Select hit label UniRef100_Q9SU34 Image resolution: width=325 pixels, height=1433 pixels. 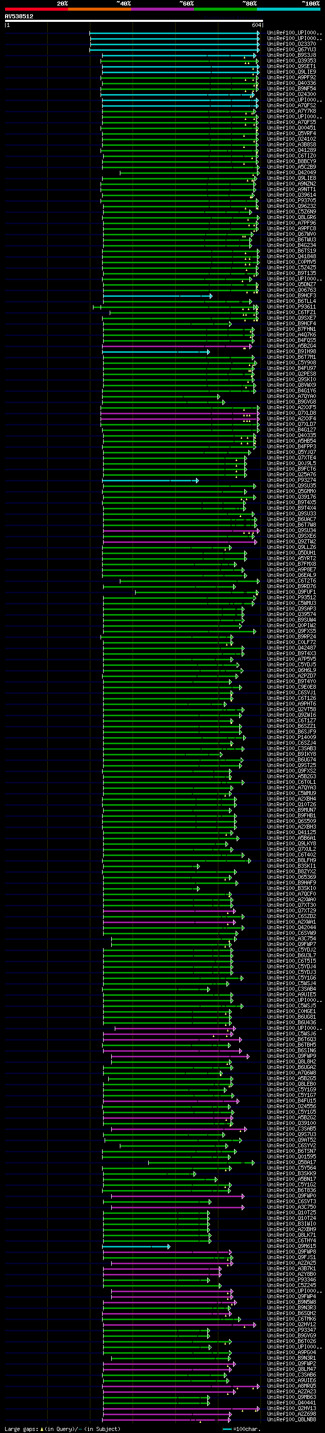pyautogui.click(x=291, y=531)
